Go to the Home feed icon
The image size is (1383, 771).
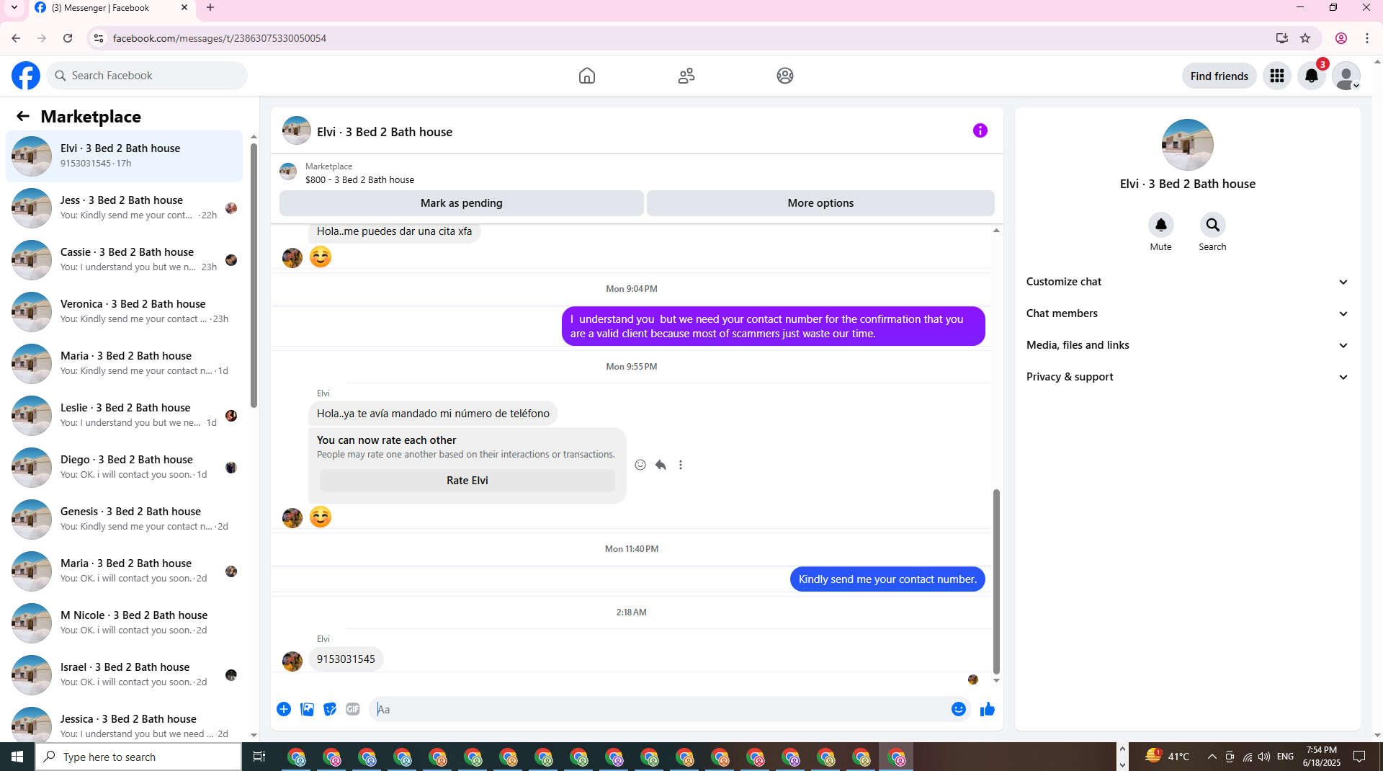point(587,76)
